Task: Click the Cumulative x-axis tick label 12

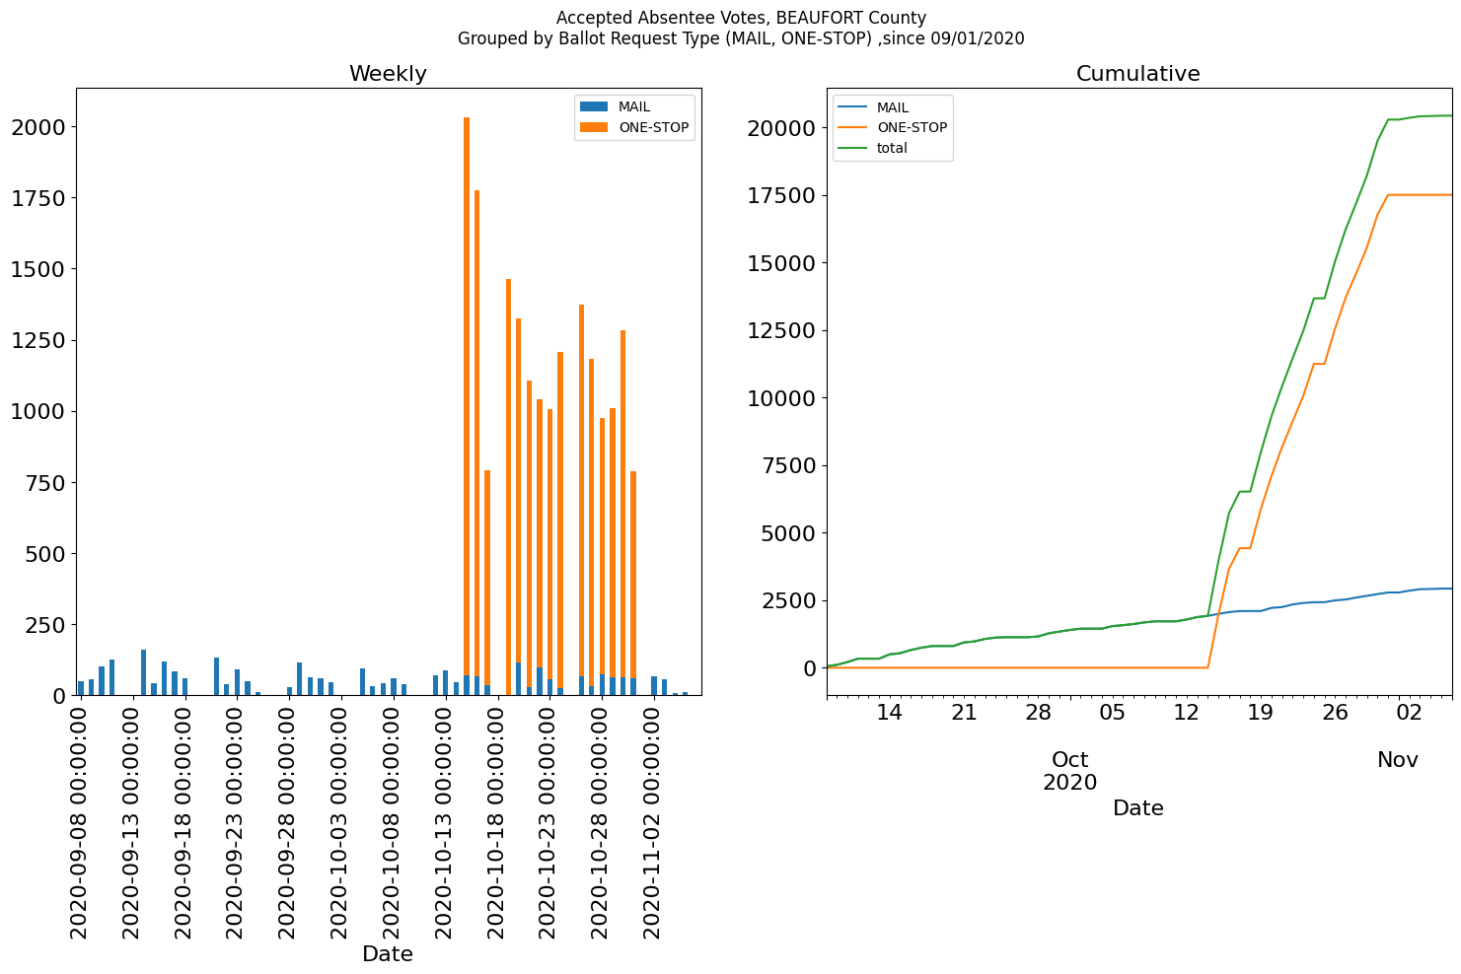Action: 1186,713
